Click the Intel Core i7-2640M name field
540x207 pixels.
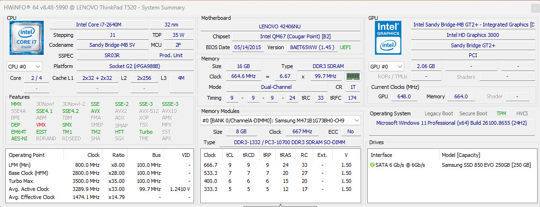coord(99,25)
